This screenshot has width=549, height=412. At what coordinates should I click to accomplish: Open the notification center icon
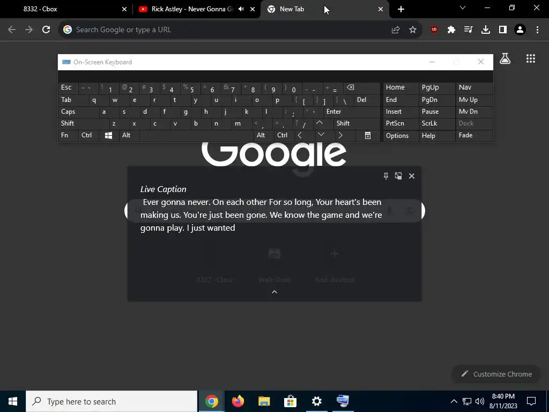531,401
